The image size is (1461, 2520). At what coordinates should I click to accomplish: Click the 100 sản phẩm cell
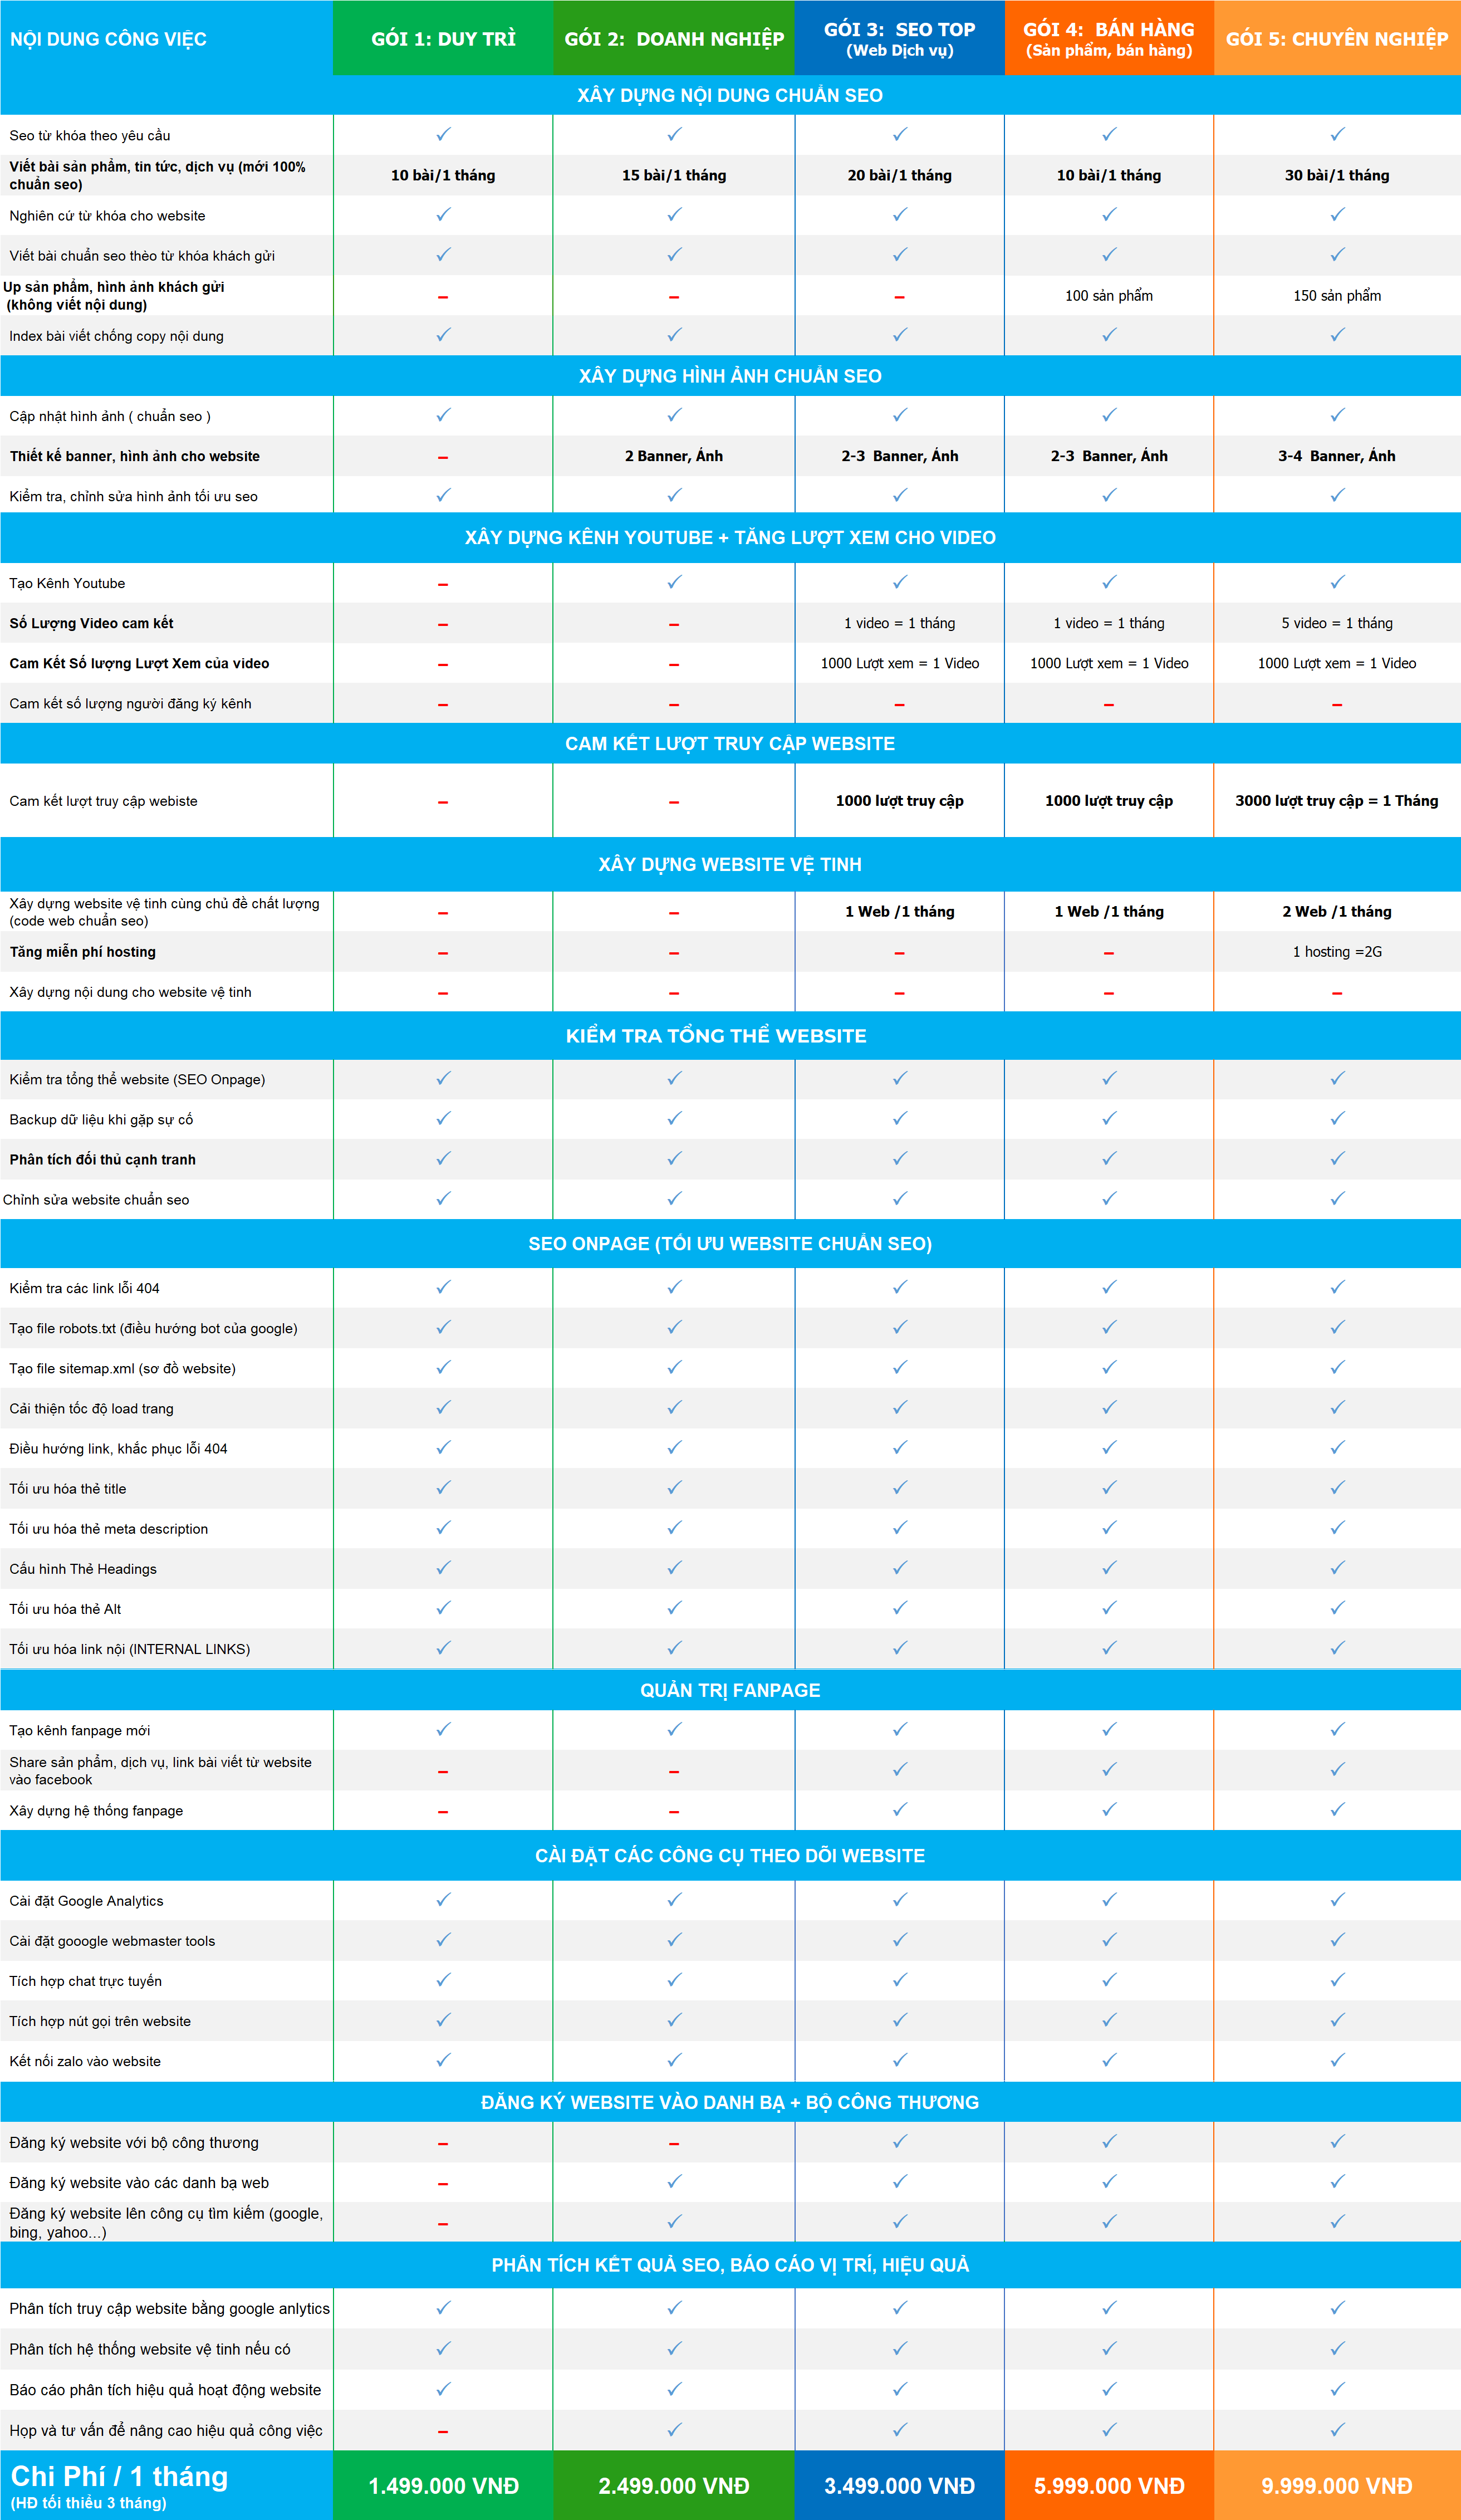coord(1109,296)
